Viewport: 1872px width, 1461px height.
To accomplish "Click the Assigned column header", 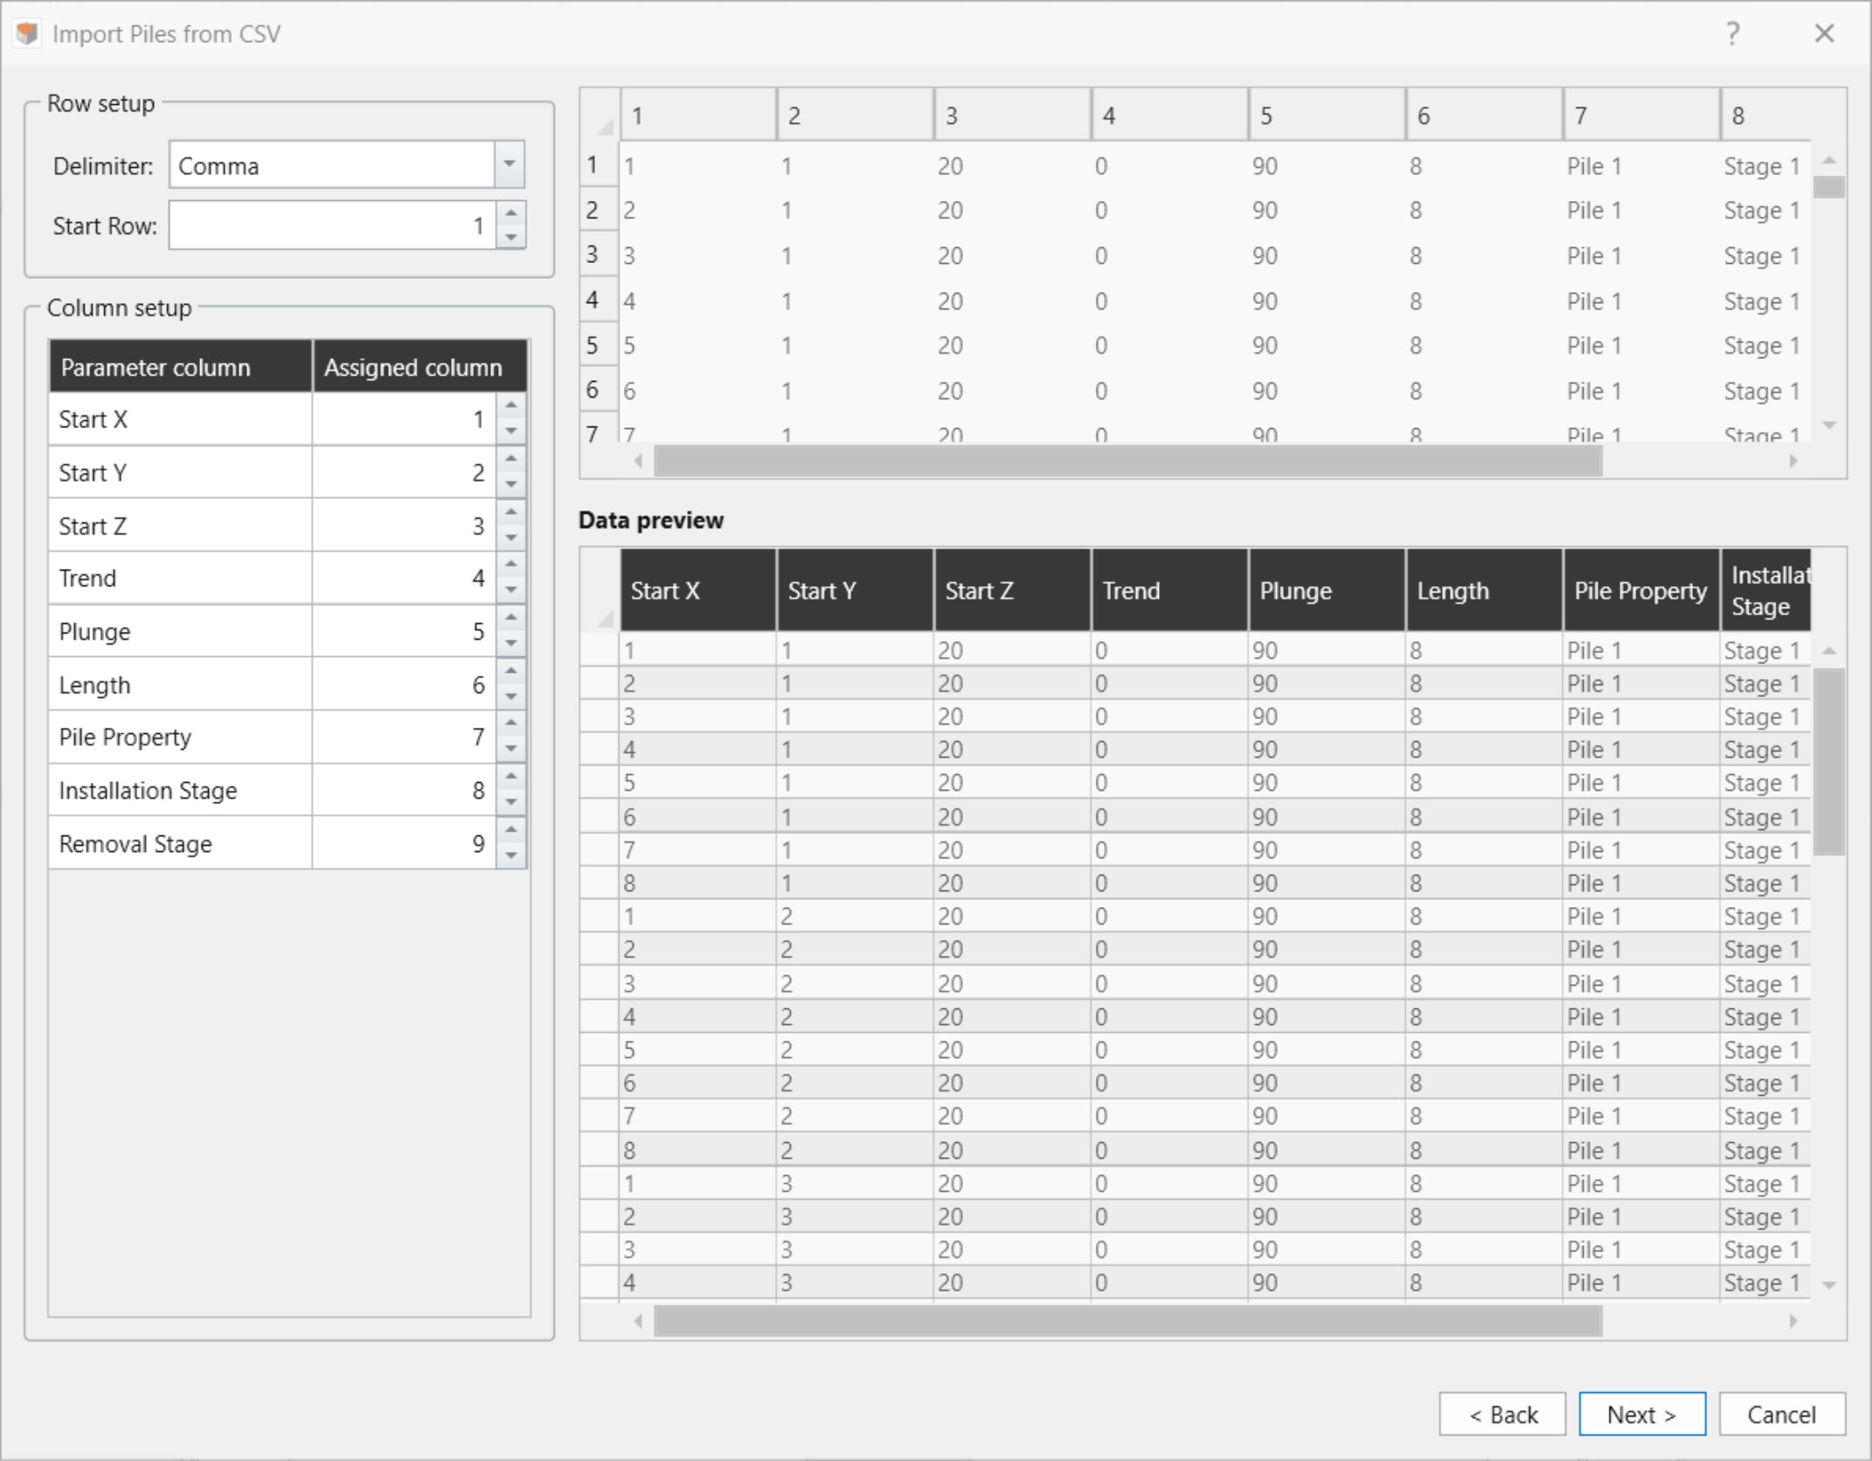I will coord(419,367).
